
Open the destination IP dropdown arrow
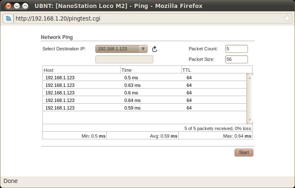143,49
